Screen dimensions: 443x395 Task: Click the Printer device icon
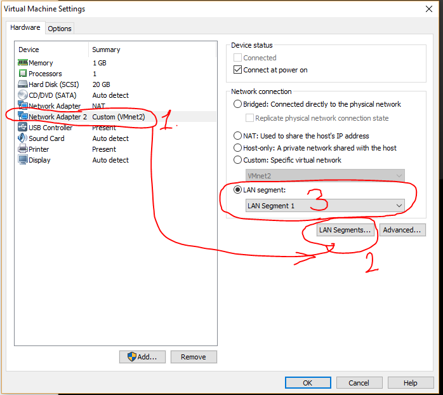[x=22, y=149]
